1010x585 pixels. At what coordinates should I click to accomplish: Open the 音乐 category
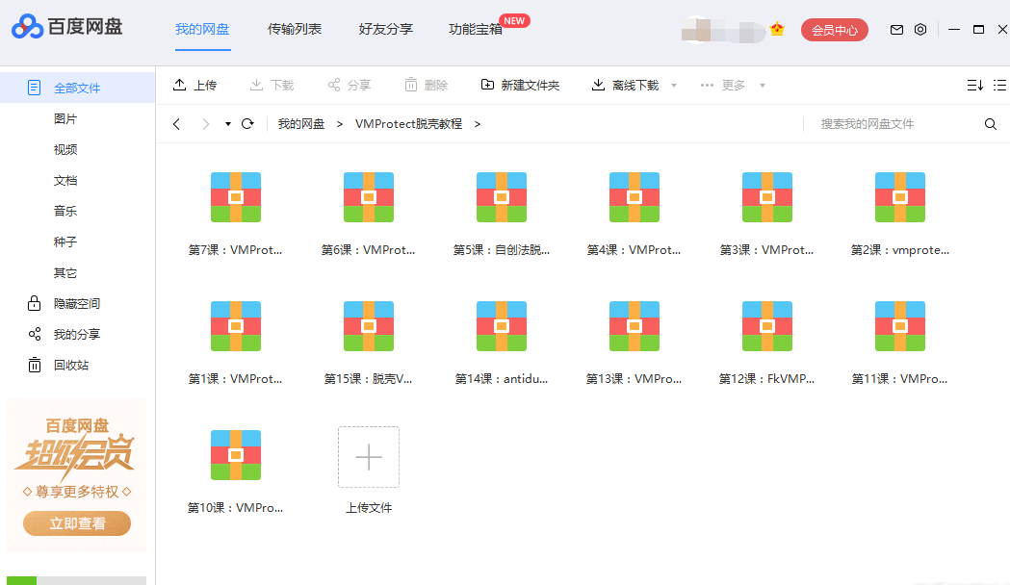point(65,211)
